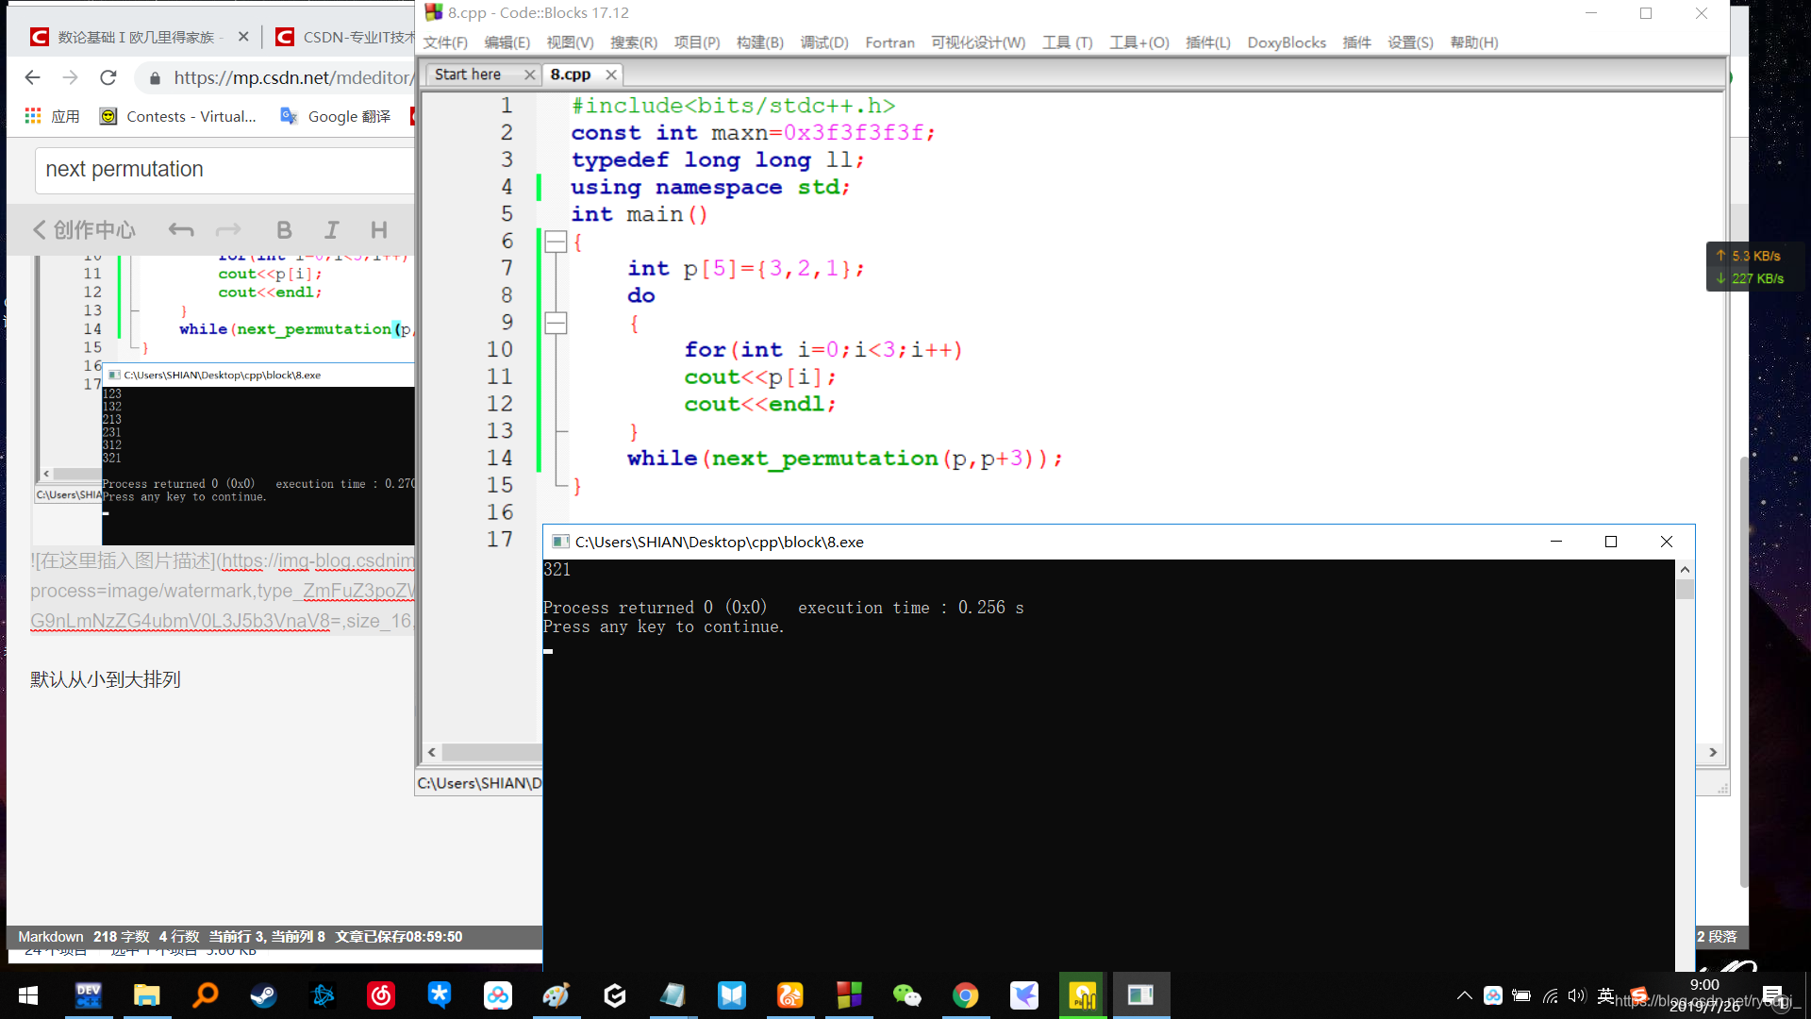The width and height of the screenshot is (1811, 1019).
Task: Close the 8.cpp editor tab
Action: 611,75
